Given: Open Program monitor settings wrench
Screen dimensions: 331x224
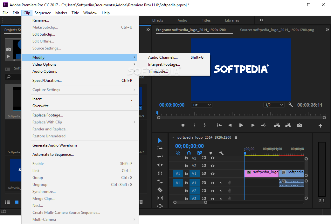Looking at the screenshot, I should point(291,105).
